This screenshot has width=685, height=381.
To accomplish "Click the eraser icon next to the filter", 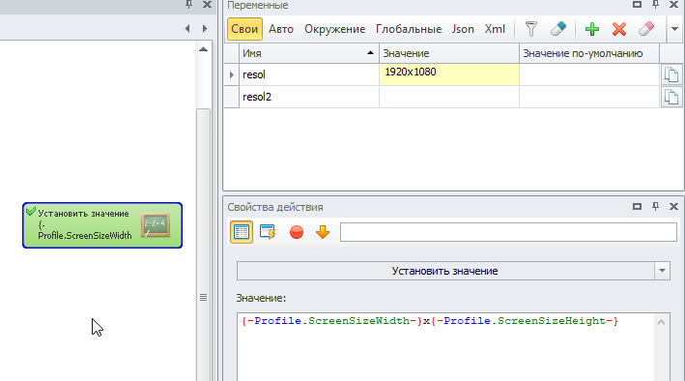I will point(558,29).
